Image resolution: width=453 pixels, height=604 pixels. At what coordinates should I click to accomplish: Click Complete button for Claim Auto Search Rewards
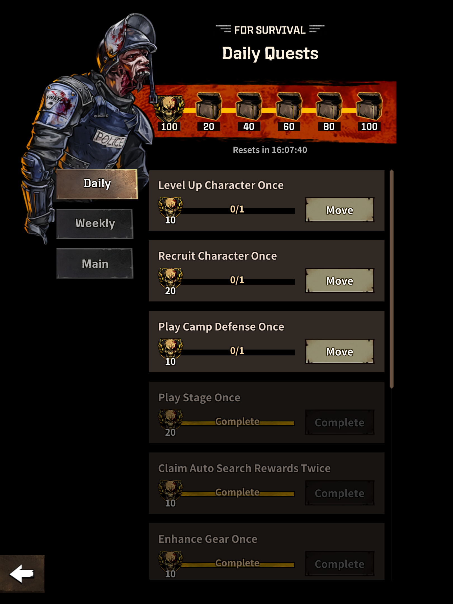[x=339, y=493]
